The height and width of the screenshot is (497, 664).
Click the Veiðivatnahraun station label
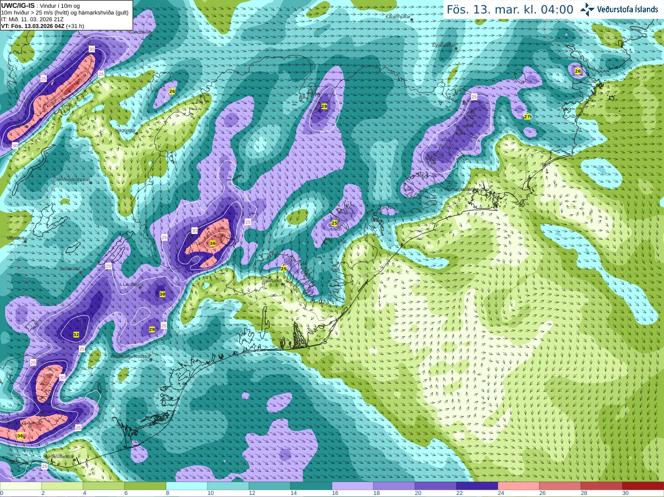point(73,179)
